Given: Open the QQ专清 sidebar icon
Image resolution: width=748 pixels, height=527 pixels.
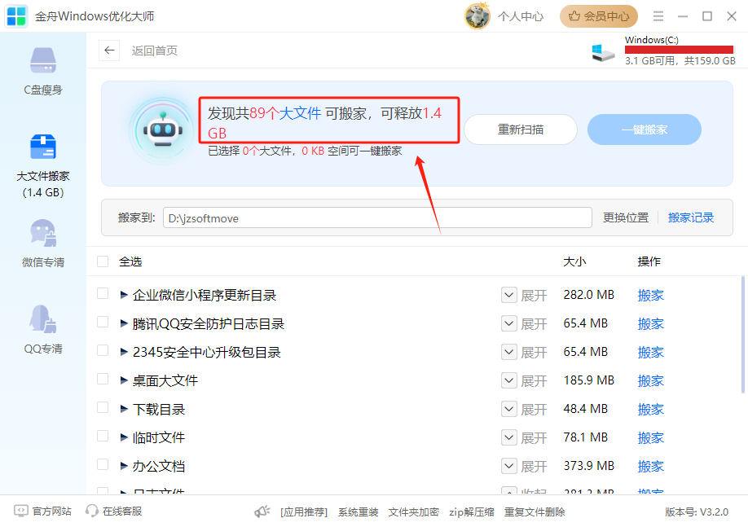Looking at the screenshot, I should point(43,318).
